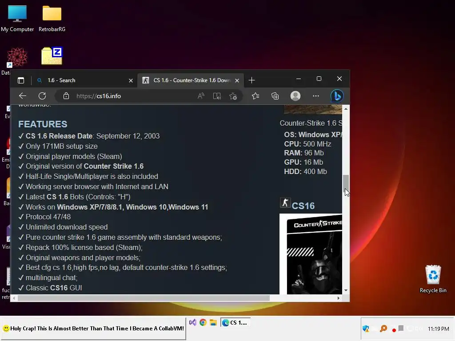Screen dimensions: 455x341
Task: Launch Visual Studio from taskbar
Action: 193,322
